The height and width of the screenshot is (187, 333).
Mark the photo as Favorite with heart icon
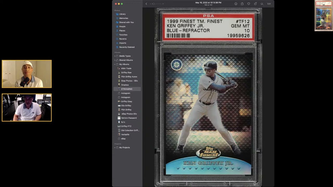tap(249, 4)
